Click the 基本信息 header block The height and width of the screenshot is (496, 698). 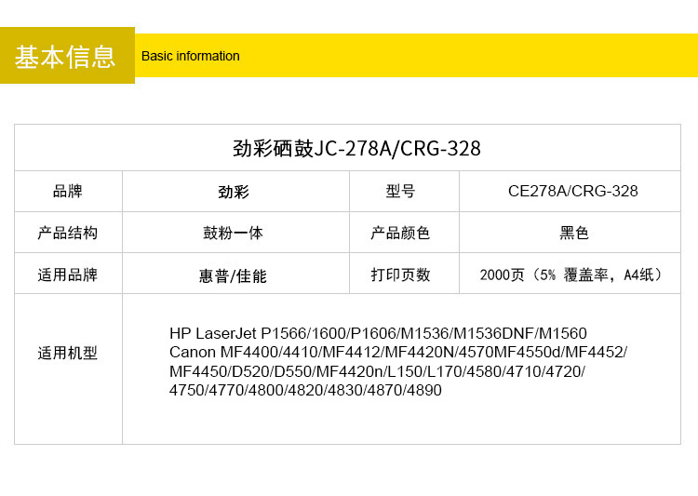(x=66, y=56)
